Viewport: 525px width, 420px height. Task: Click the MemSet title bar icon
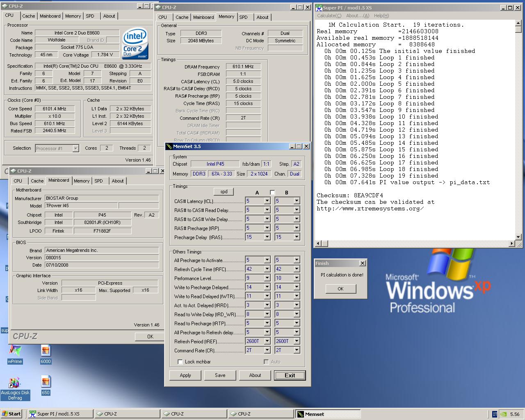169,146
